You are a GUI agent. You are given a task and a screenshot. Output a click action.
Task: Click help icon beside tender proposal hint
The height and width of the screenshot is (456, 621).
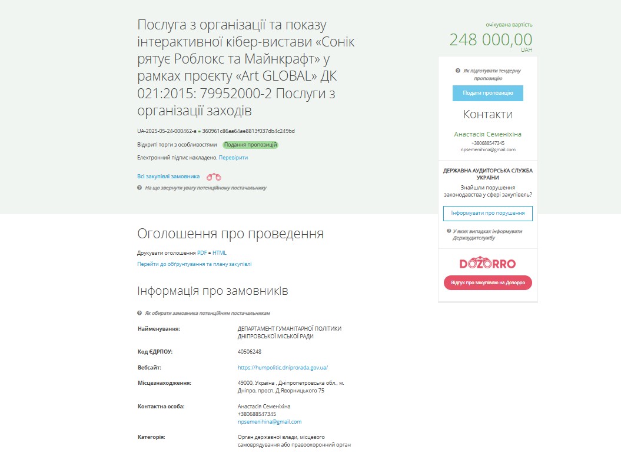pyautogui.click(x=458, y=71)
